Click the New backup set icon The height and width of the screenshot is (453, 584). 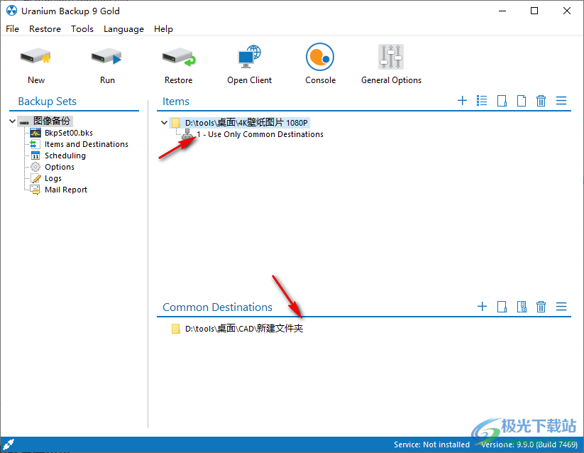click(x=36, y=58)
